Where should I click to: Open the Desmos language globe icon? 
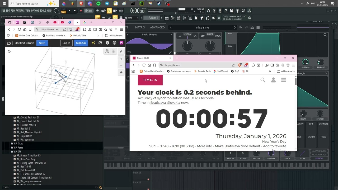pos(114,43)
